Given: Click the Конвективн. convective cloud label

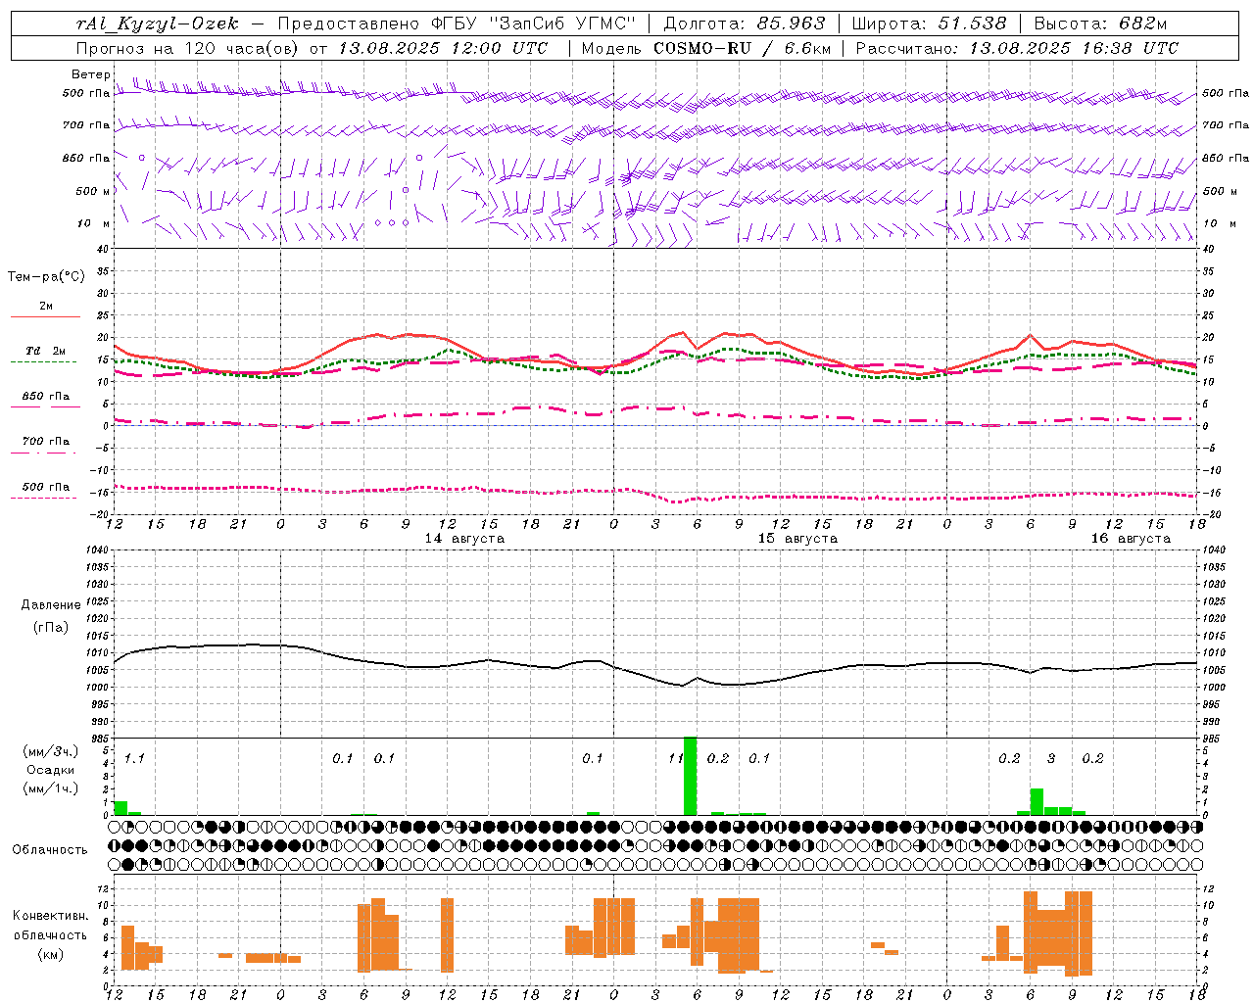Looking at the screenshot, I should [x=50, y=916].
